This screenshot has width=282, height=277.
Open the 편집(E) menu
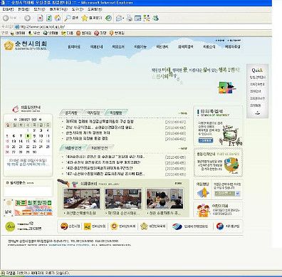23,9
